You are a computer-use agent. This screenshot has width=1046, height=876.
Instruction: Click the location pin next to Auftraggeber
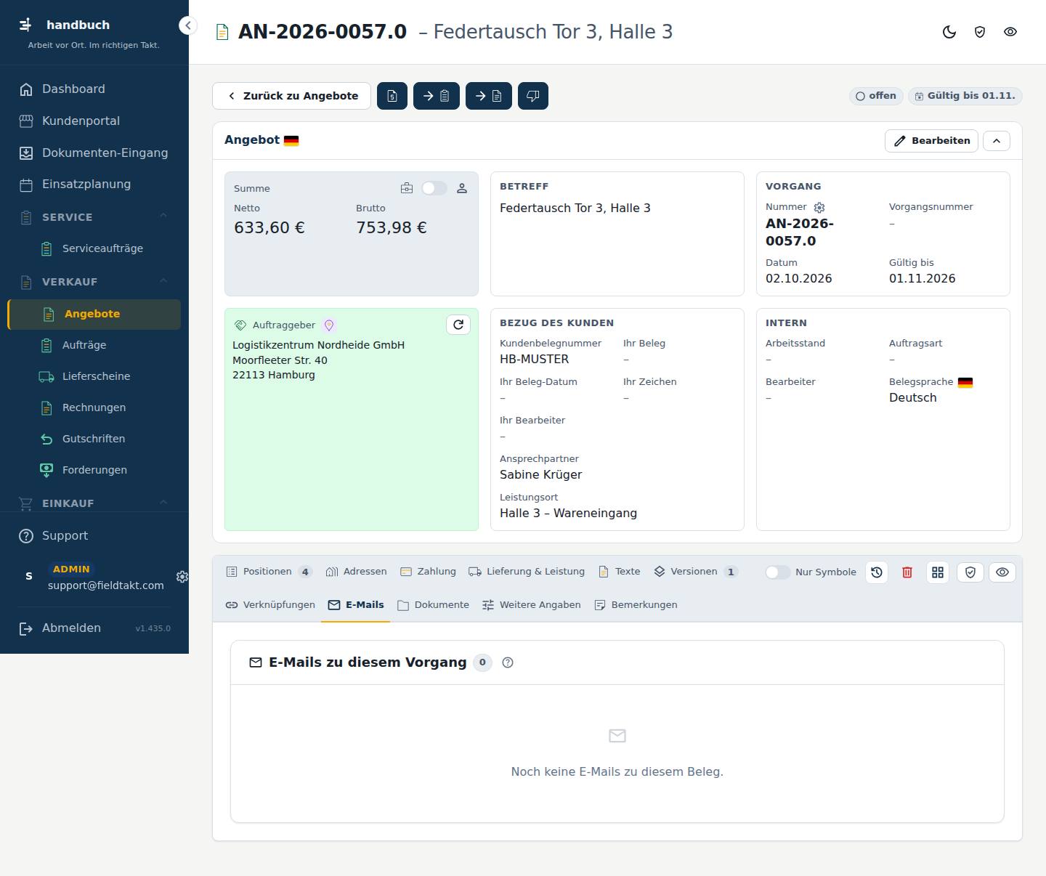tap(328, 325)
